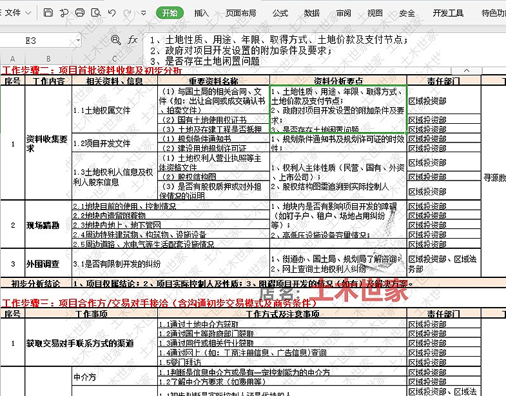The height and width of the screenshot is (396, 506).
Task: Switch to the 插入 tab
Action: [x=201, y=13]
